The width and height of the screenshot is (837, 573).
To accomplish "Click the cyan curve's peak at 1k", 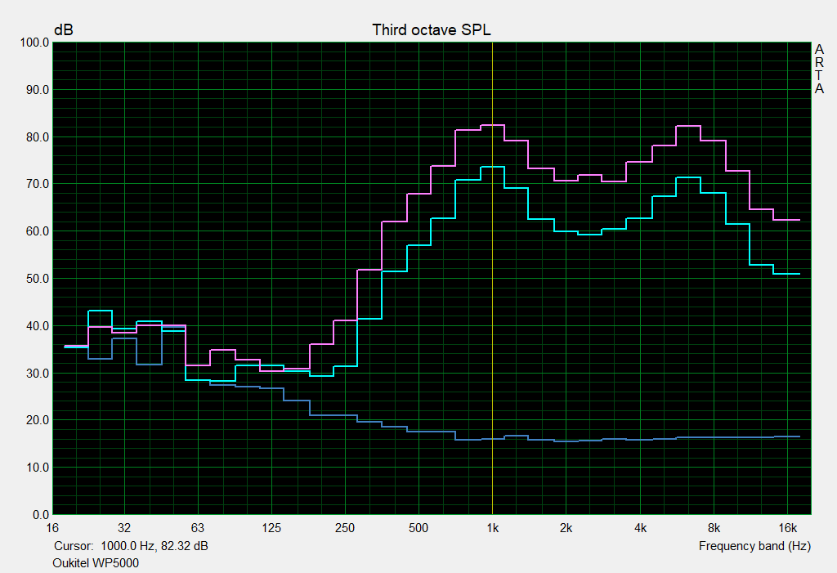I will point(492,167).
